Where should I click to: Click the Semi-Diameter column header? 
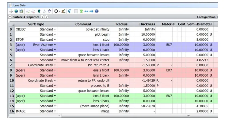point(199,24)
